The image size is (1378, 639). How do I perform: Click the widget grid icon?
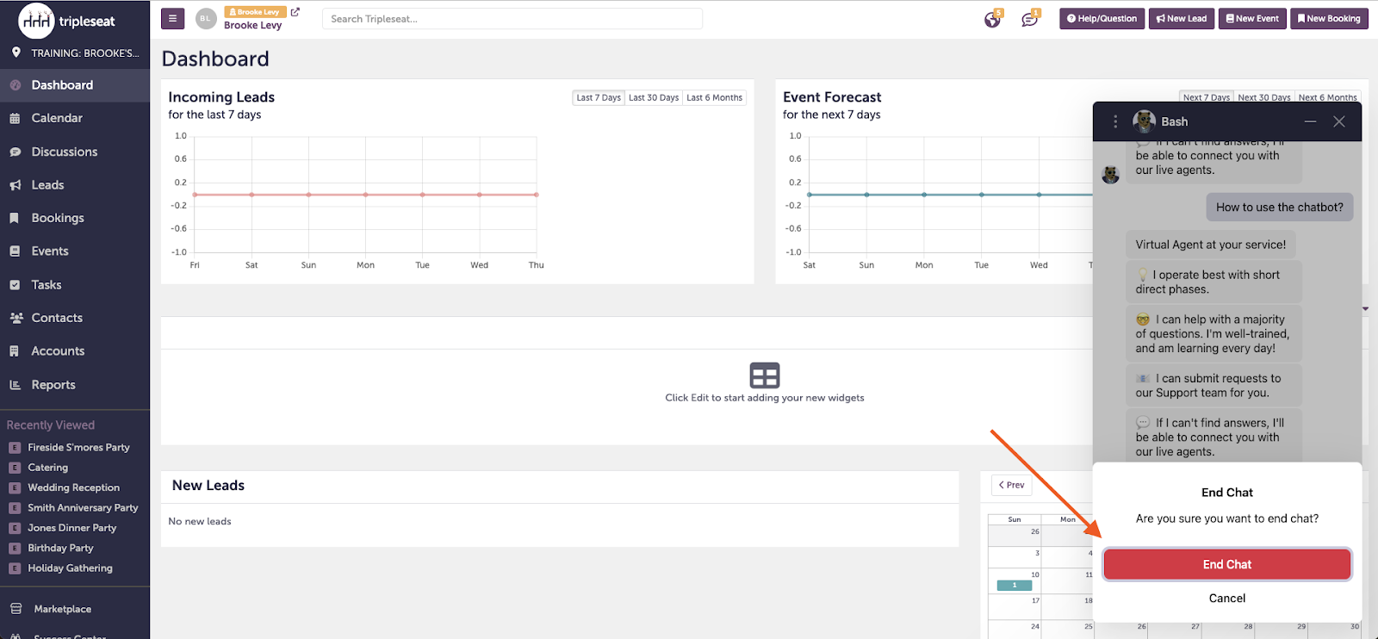pyautogui.click(x=764, y=375)
